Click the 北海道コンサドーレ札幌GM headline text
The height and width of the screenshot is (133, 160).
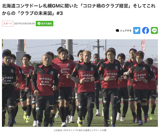pos(31,6)
